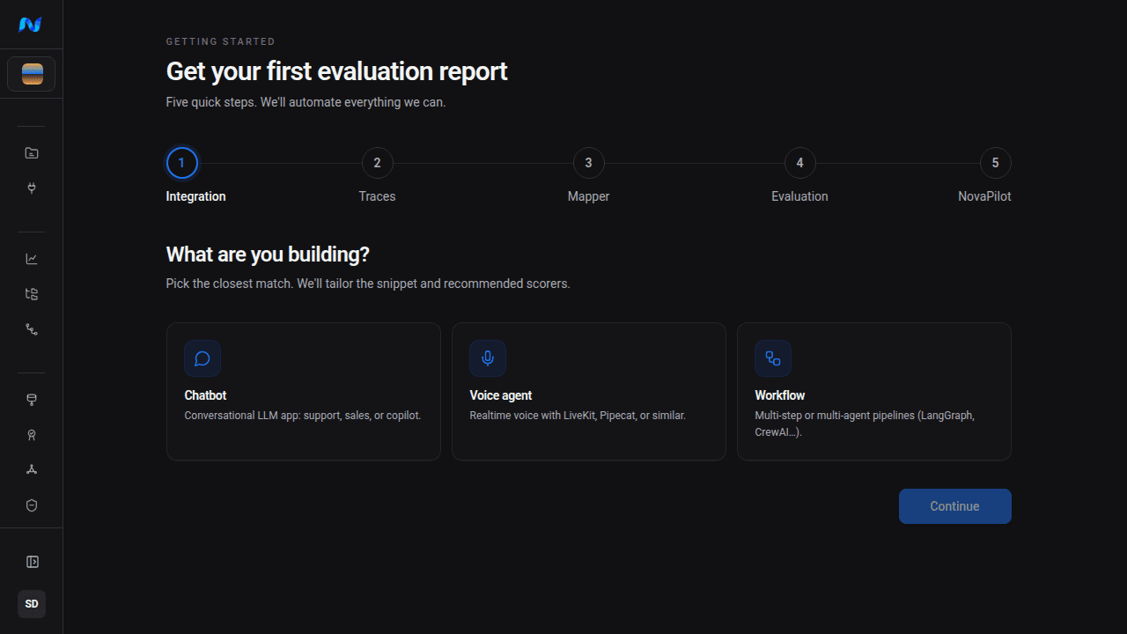Click 'Realtime voice with LiveKit' description text
Viewport: 1127px width, 634px height.
click(x=578, y=415)
